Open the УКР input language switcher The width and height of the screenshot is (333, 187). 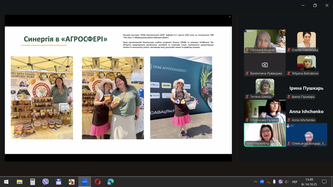(295, 182)
